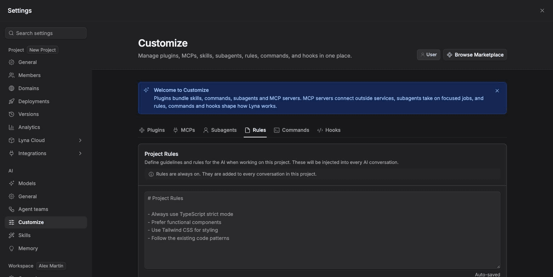Image resolution: width=553 pixels, height=277 pixels.
Task: Open Analytics in the sidebar
Action: (x=46, y=127)
